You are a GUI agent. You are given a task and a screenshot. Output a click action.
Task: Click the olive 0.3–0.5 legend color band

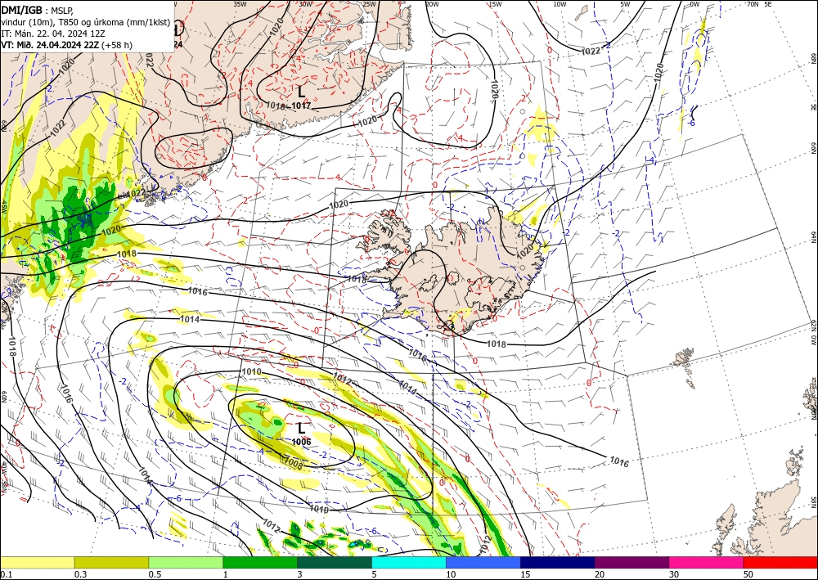point(111,562)
